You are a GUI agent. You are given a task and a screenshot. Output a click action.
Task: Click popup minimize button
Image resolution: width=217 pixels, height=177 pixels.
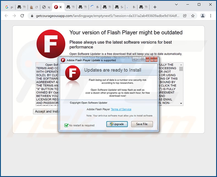click(x=136, y=59)
